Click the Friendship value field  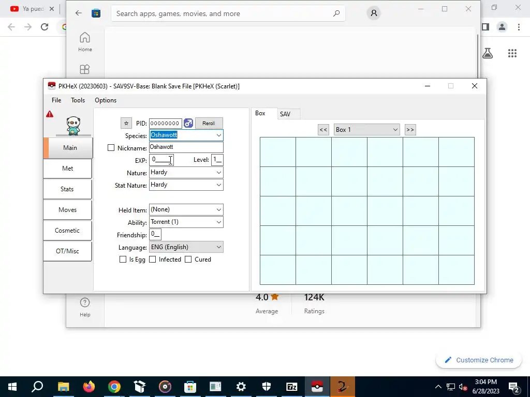155,234
